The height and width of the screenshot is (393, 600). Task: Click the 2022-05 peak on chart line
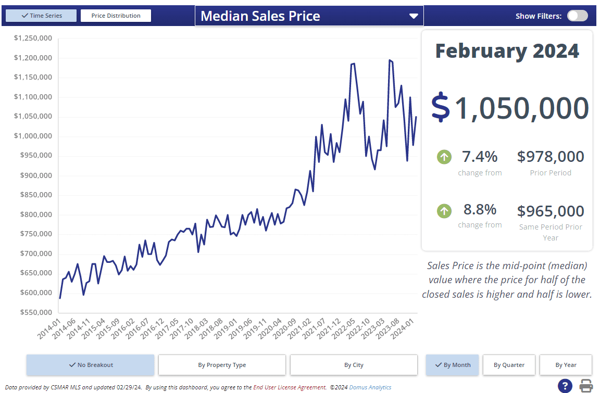[x=354, y=64]
